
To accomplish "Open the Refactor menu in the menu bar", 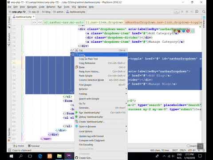I will [x=51, y=7].
